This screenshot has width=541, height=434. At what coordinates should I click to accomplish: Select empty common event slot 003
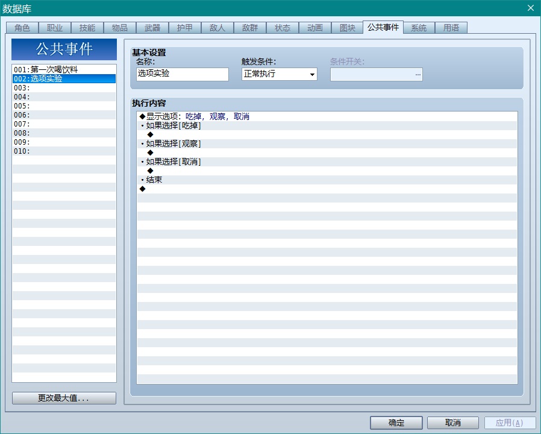(x=64, y=87)
